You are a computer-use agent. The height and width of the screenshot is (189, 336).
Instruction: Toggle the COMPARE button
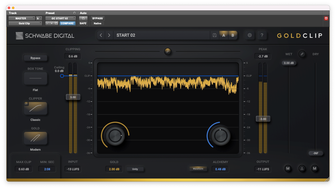(67, 23)
